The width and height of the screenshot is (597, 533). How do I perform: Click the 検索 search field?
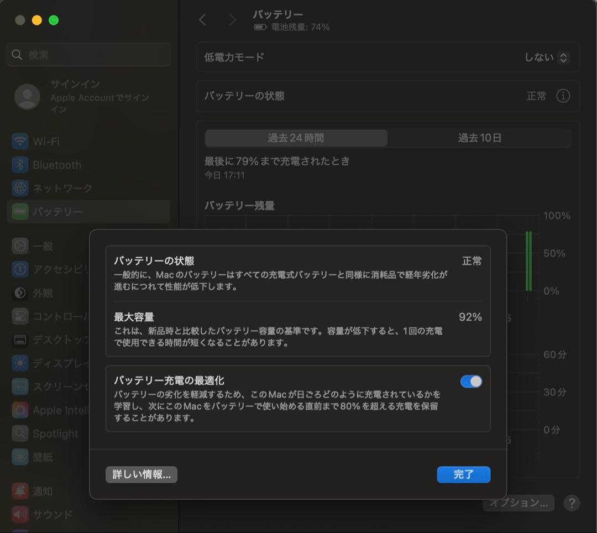coord(88,55)
